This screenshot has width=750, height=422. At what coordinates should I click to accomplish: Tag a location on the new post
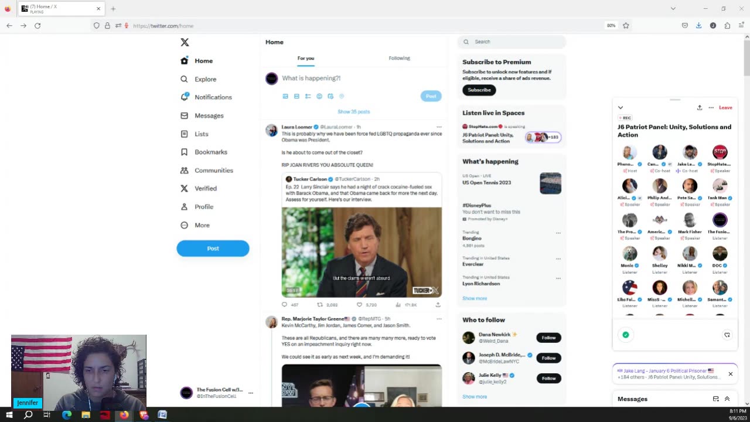pos(342,96)
